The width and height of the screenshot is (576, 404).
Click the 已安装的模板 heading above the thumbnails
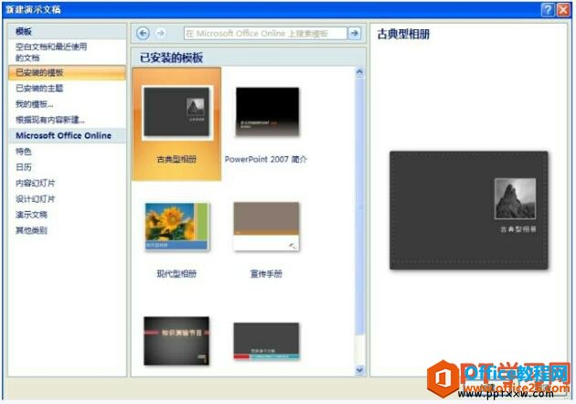[171, 58]
